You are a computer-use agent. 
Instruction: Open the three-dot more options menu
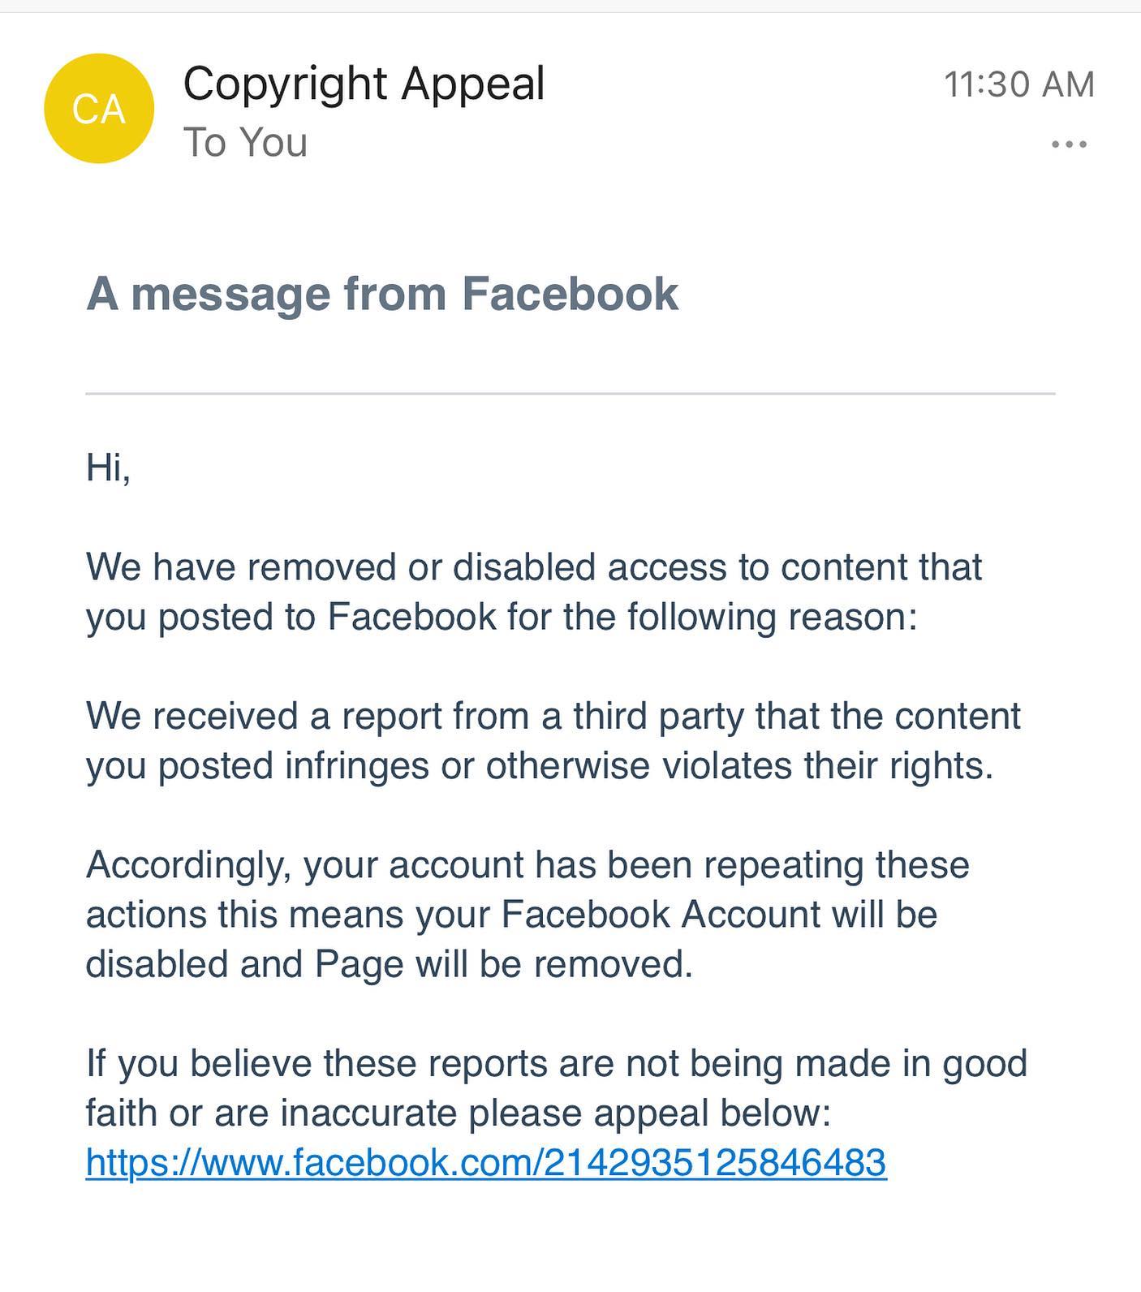1068,144
